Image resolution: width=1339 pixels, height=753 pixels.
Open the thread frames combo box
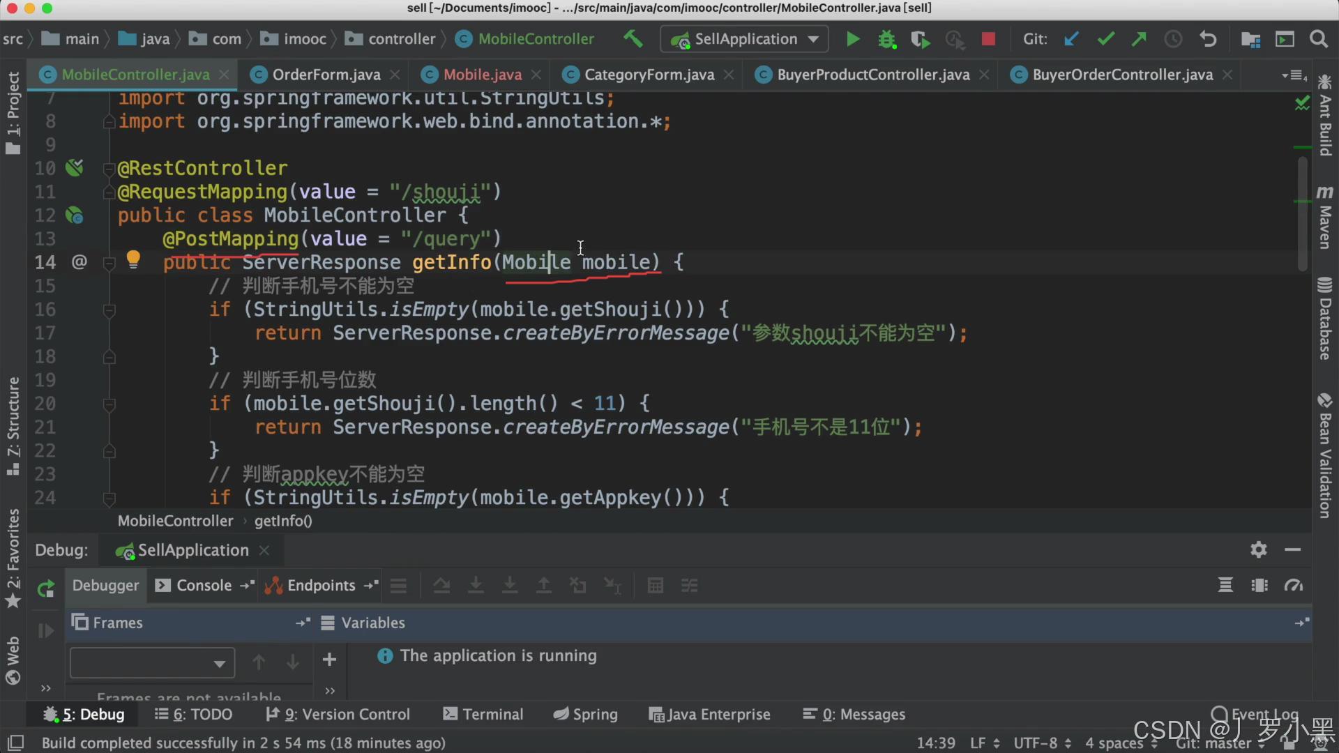(x=152, y=662)
